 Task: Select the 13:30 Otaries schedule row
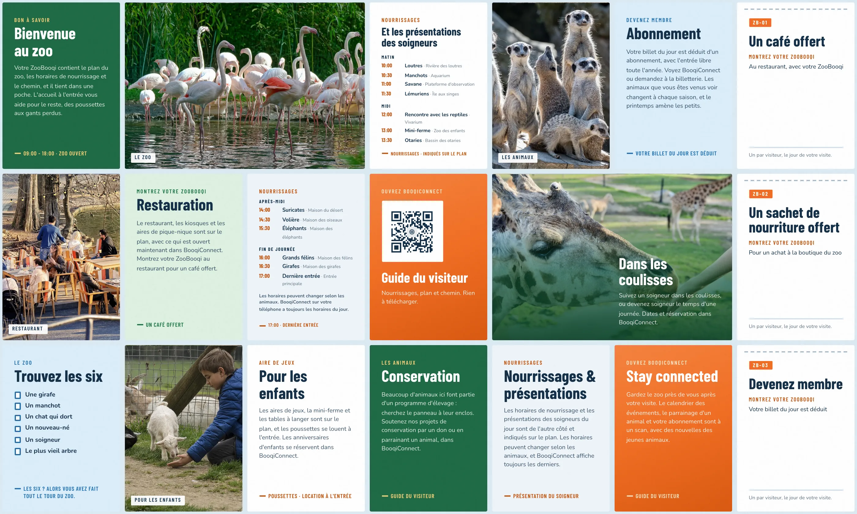tap(428, 140)
